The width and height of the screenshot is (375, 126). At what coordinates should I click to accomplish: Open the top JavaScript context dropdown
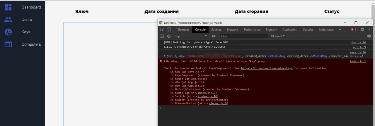(191, 36)
